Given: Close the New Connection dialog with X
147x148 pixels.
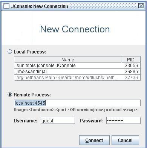Looking at the screenshot, I should pyautogui.click(x=141, y=6).
